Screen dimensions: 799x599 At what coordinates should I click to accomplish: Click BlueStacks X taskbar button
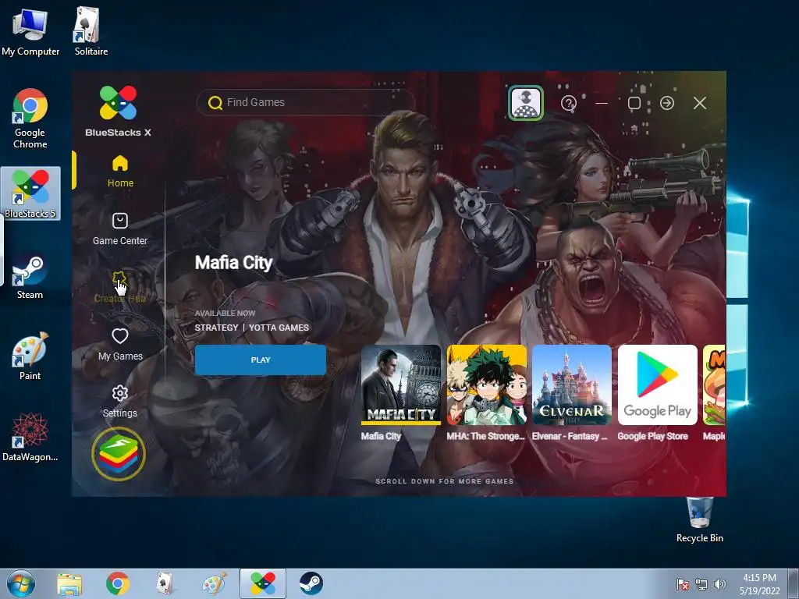click(263, 583)
